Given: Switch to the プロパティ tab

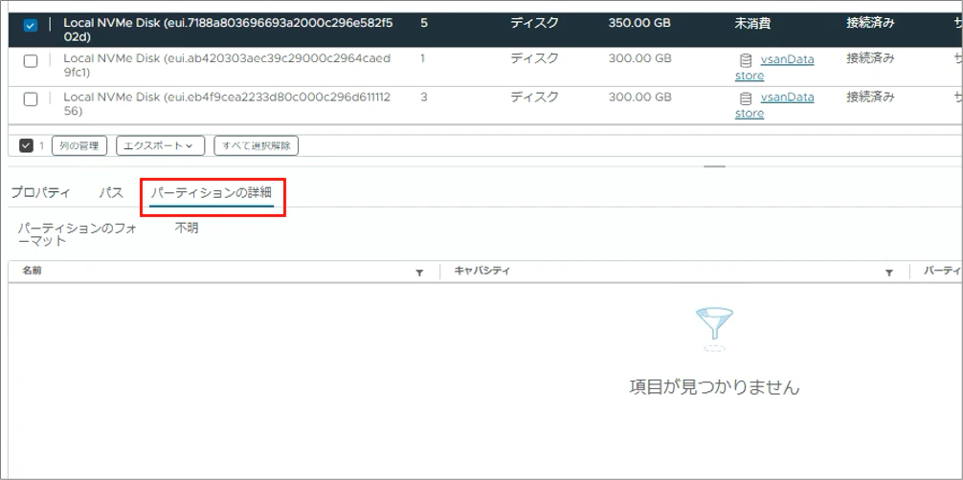Looking at the screenshot, I should click(x=40, y=193).
